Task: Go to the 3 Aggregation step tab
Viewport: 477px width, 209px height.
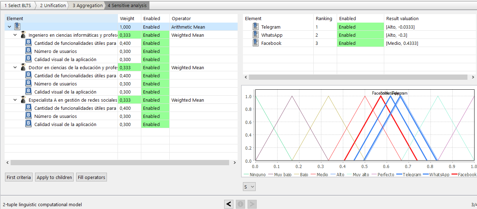Action: point(87,5)
